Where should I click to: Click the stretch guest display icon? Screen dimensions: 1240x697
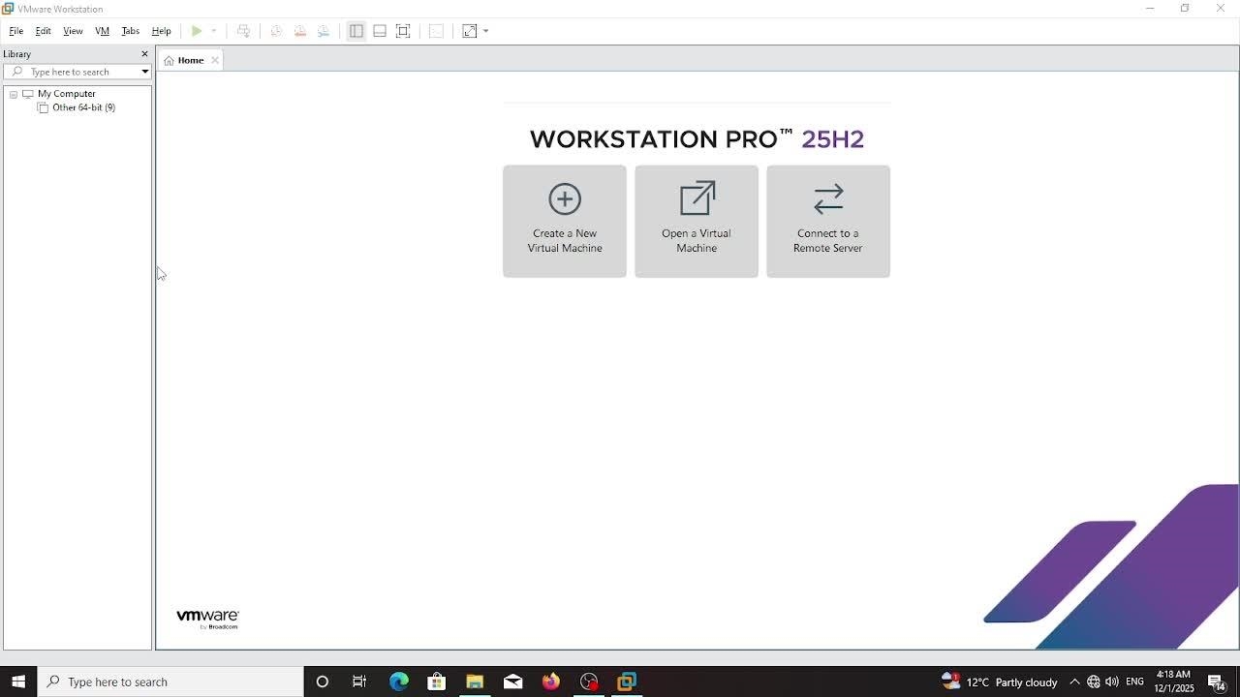click(x=470, y=31)
